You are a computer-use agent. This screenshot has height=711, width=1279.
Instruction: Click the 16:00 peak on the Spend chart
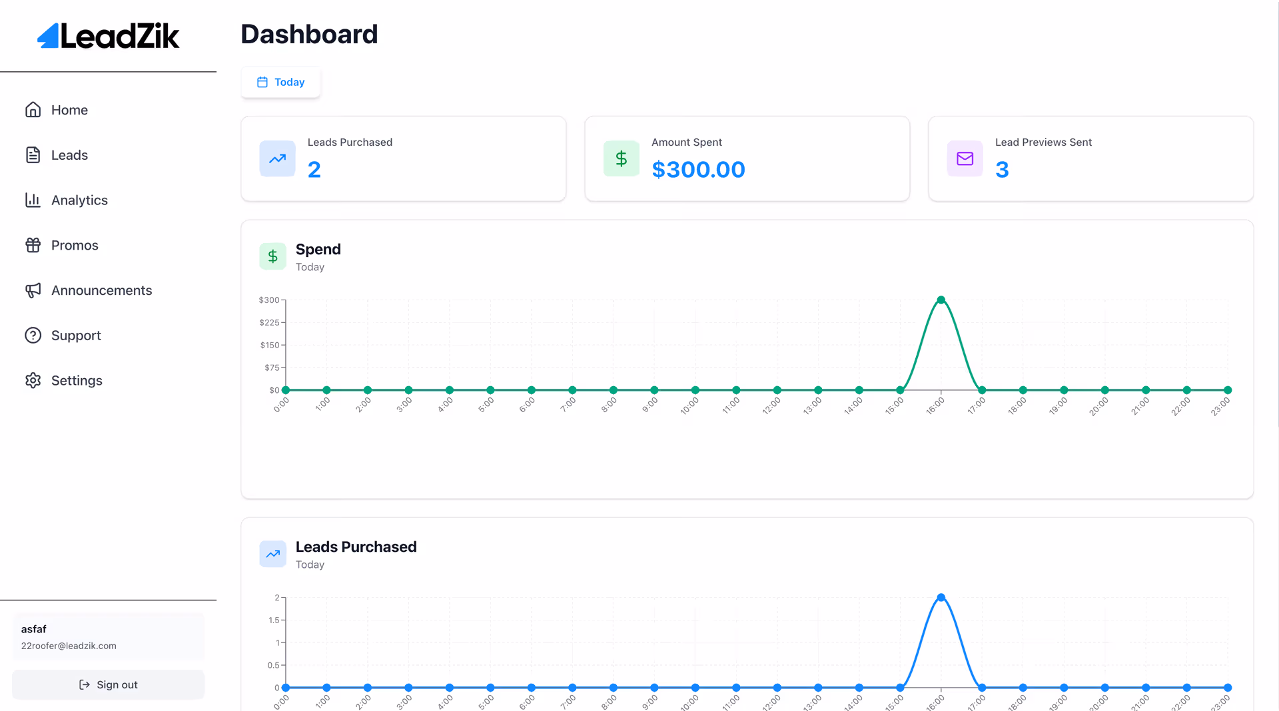[x=941, y=300]
